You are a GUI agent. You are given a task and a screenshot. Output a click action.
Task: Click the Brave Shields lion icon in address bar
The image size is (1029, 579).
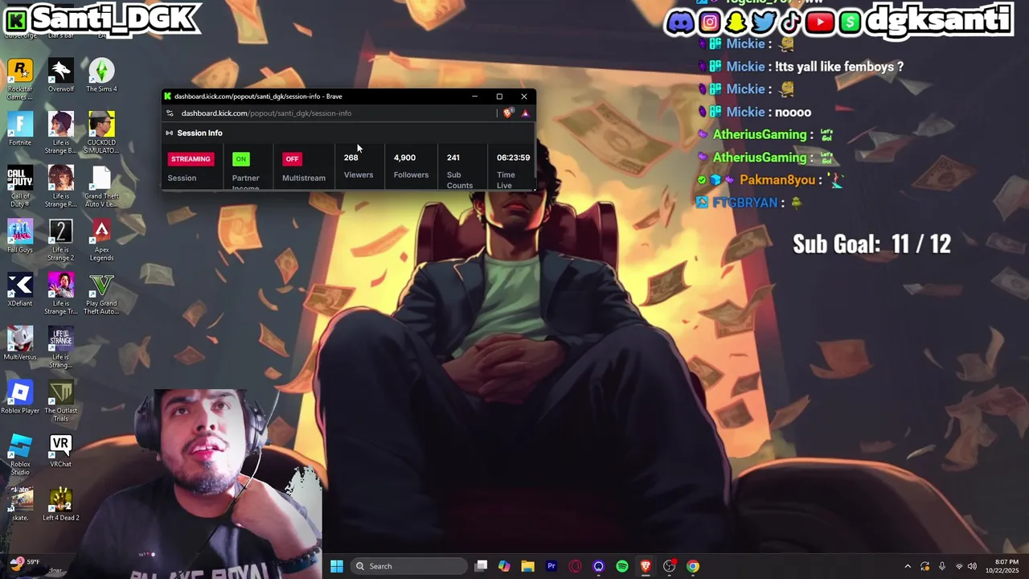pos(507,113)
